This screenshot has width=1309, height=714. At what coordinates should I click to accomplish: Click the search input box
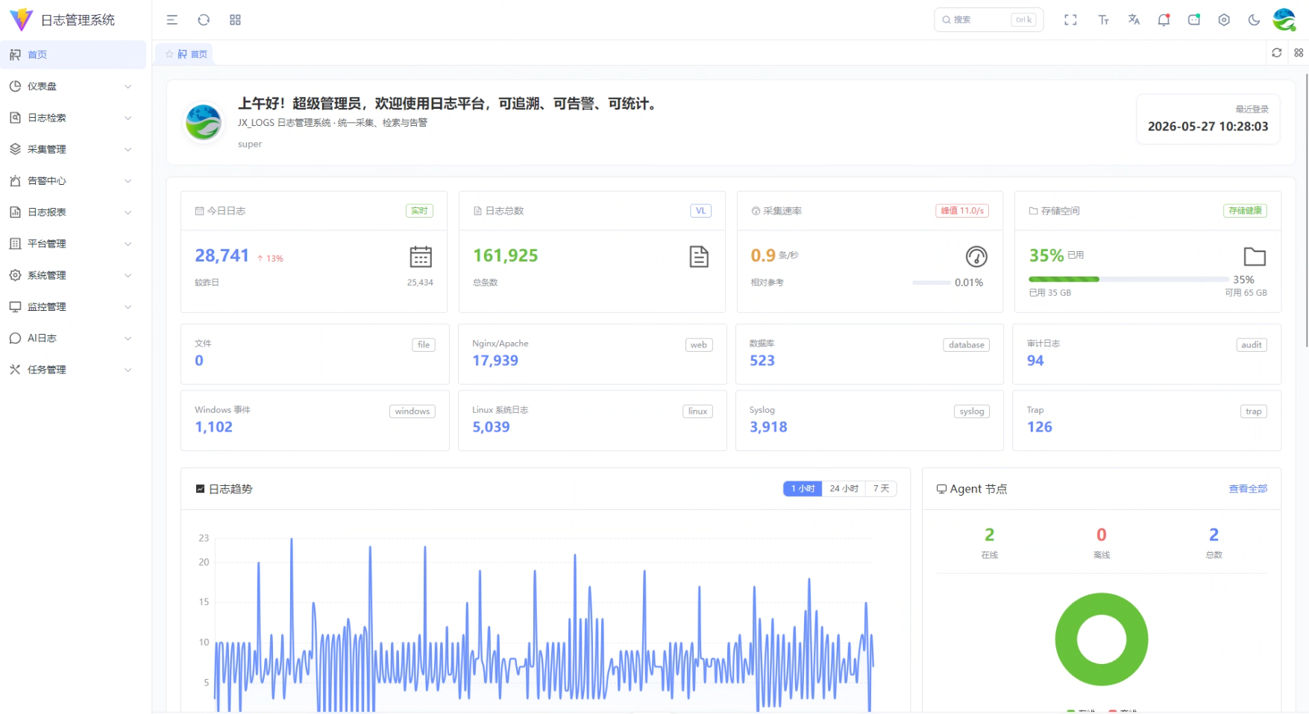988,20
